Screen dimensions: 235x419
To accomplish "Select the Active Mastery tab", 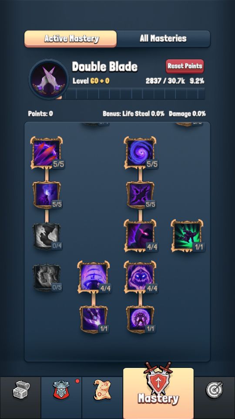I will click(x=70, y=39).
